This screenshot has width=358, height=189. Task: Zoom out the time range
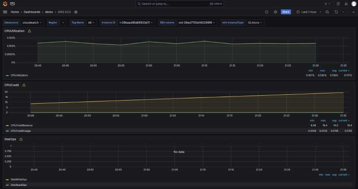click(x=327, y=12)
